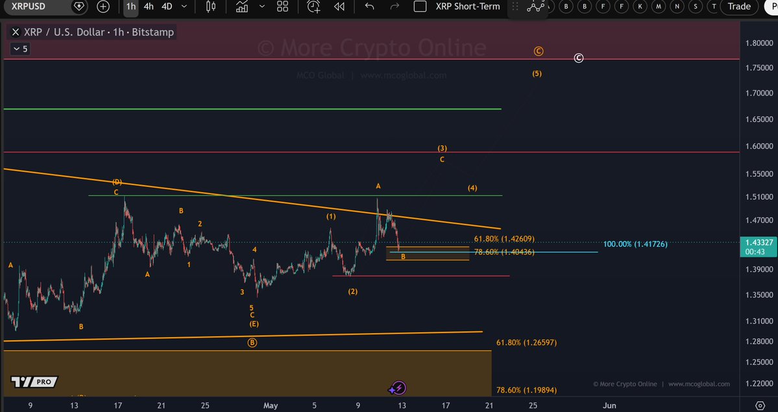The image size is (778, 412).
Task: Open the XRPUSD symbol search box
Action: click(x=28, y=6)
